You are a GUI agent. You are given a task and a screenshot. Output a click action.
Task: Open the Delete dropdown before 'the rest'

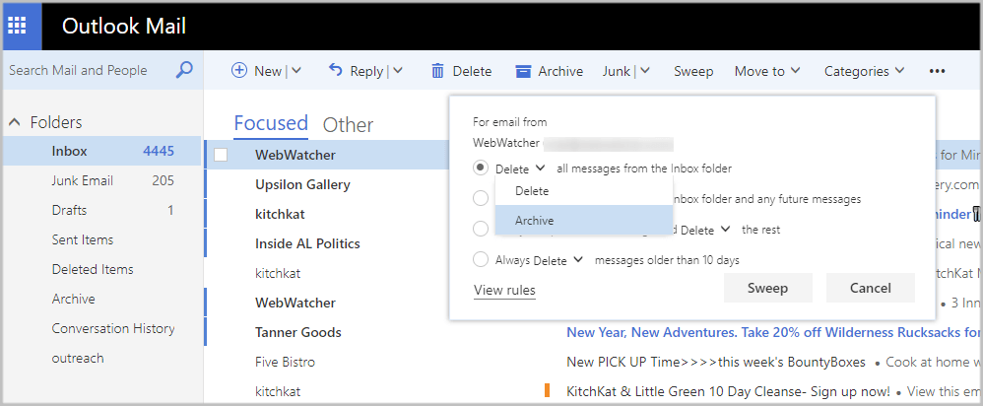point(706,230)
